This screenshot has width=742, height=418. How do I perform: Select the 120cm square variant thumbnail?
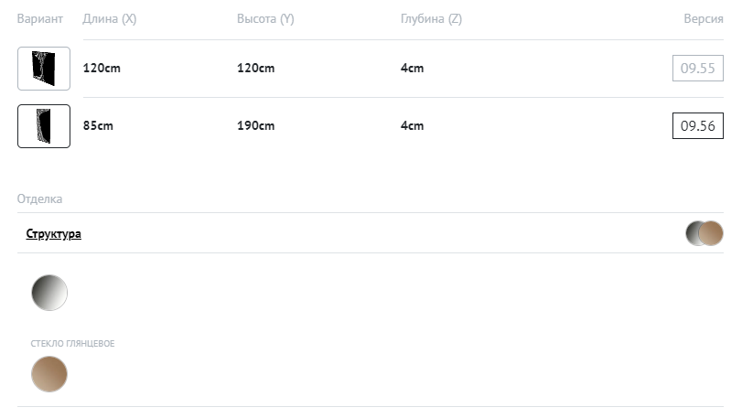pyautogui.click(x=44, y=69)
